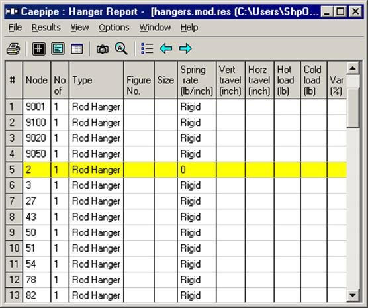Viewport: 368px width, 308px height.
Task: Click the scrollbar up arrow
Action: point(353,68)
